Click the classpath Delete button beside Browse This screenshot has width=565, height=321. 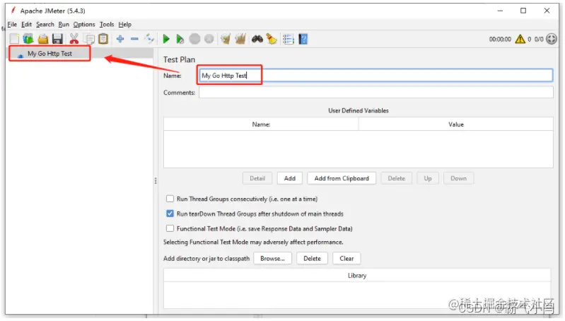[312, 258]
